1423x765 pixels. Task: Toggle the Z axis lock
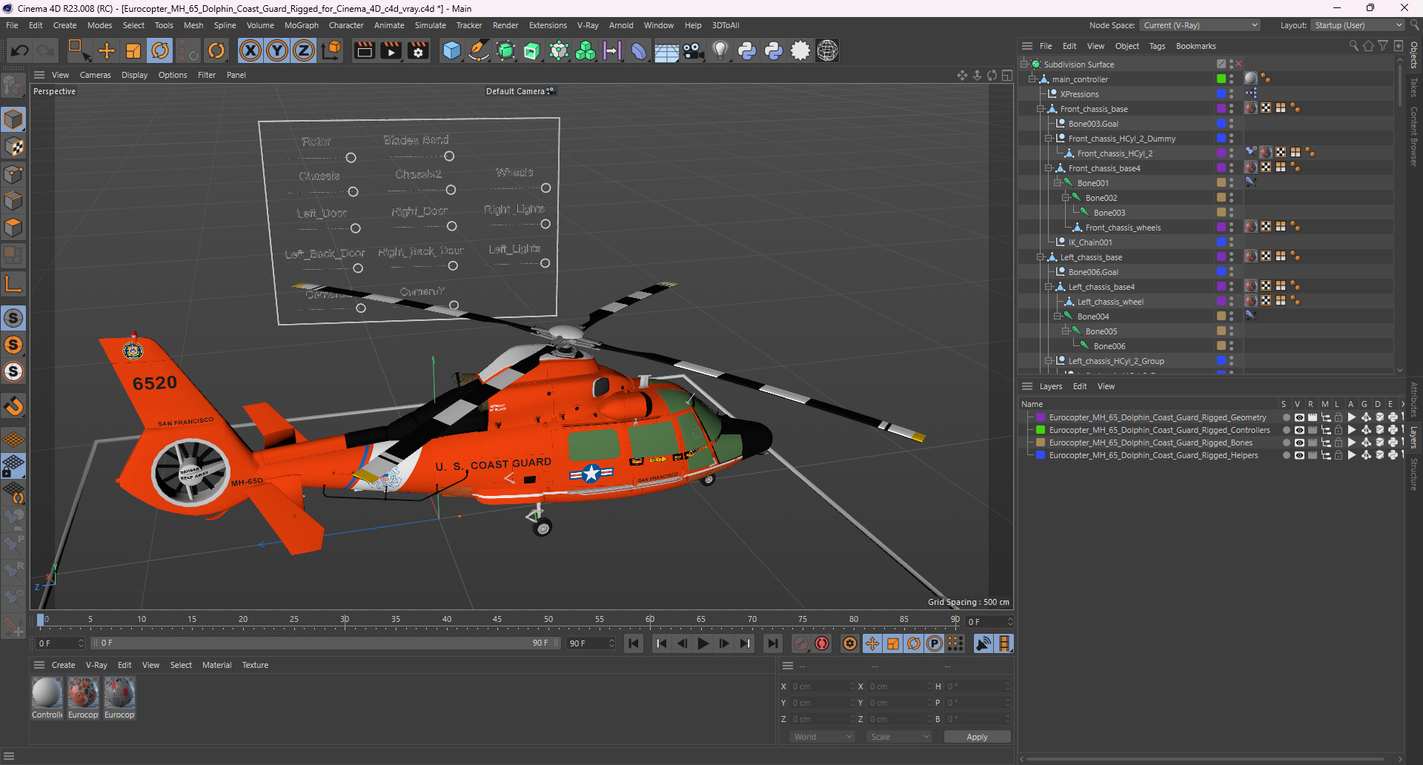pos(304,50)
